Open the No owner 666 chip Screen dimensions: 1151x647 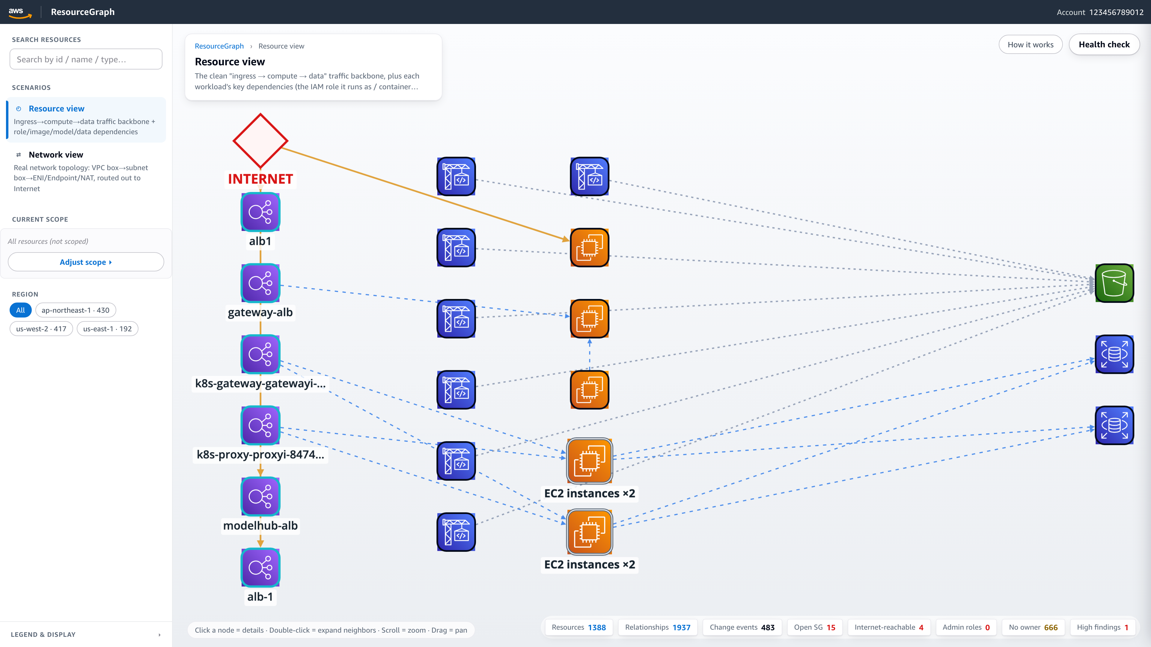point(1033,627)
